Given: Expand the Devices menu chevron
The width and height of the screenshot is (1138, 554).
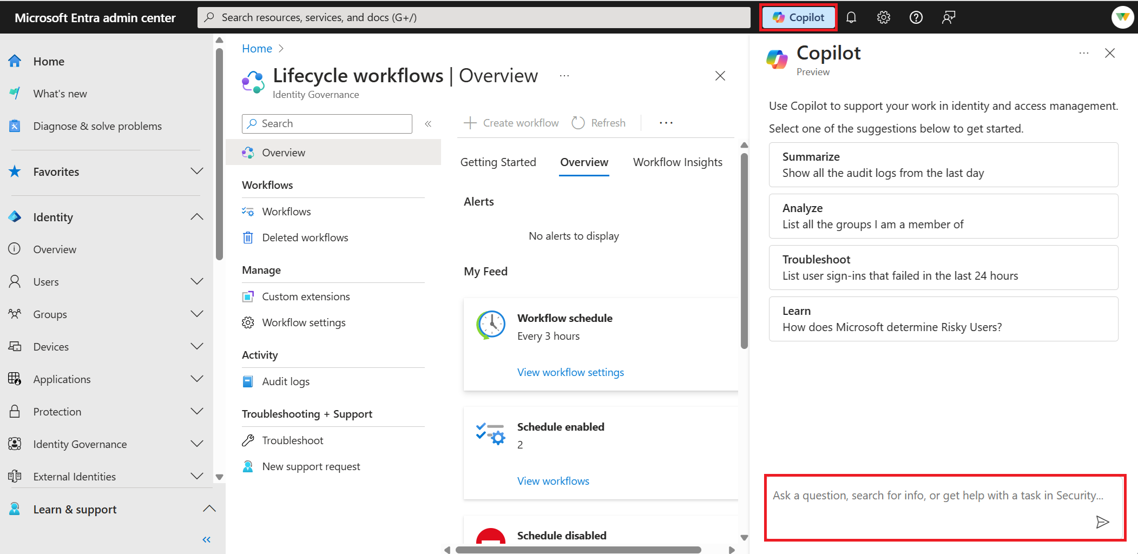Looking at the screenshot, I should (x=197, y=346).
